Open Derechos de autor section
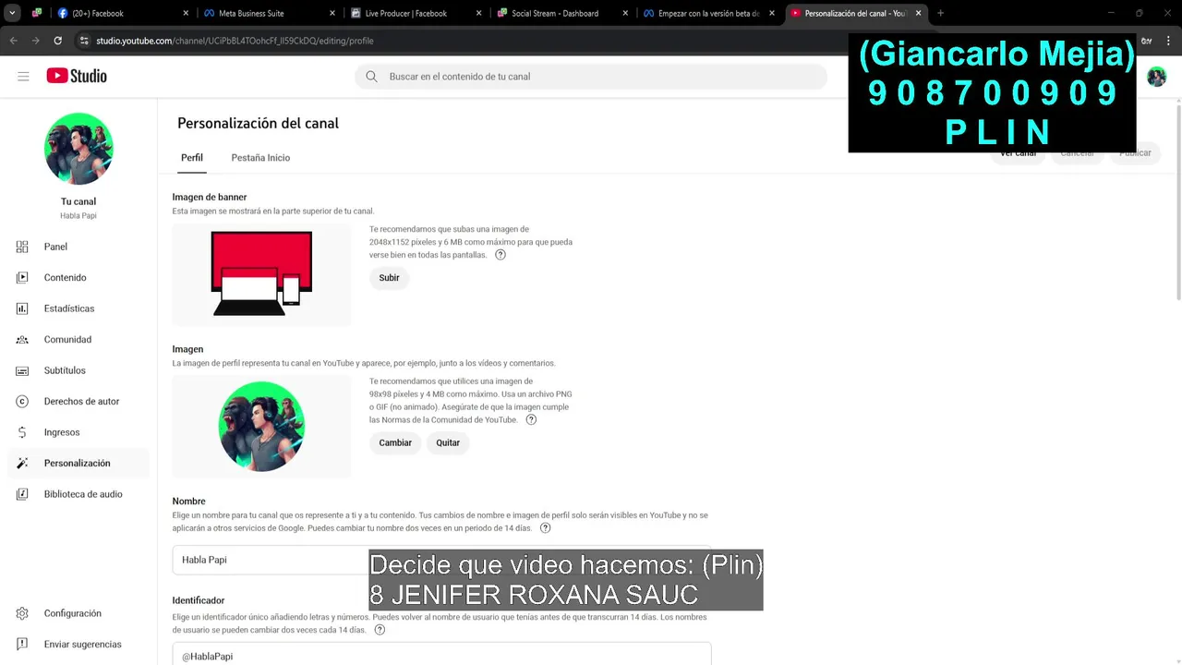Viewport: 1182px width, 665px height. (x=78, y=402)
